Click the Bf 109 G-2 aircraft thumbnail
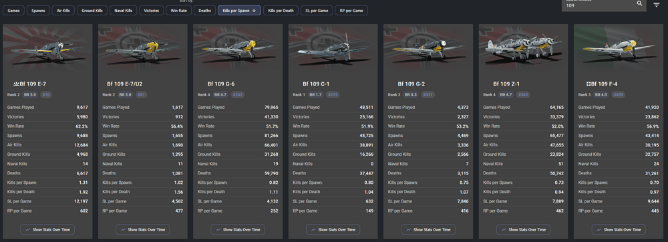The width and height of the screenshot is (668, 242). tap(428, 47)
